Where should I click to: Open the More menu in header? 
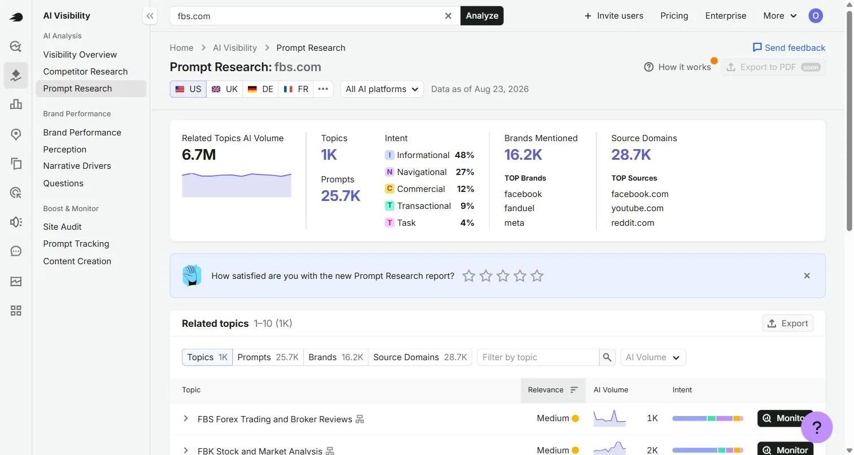pos(780,16)
